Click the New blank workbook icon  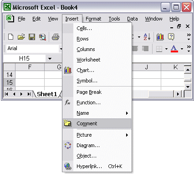10,37
